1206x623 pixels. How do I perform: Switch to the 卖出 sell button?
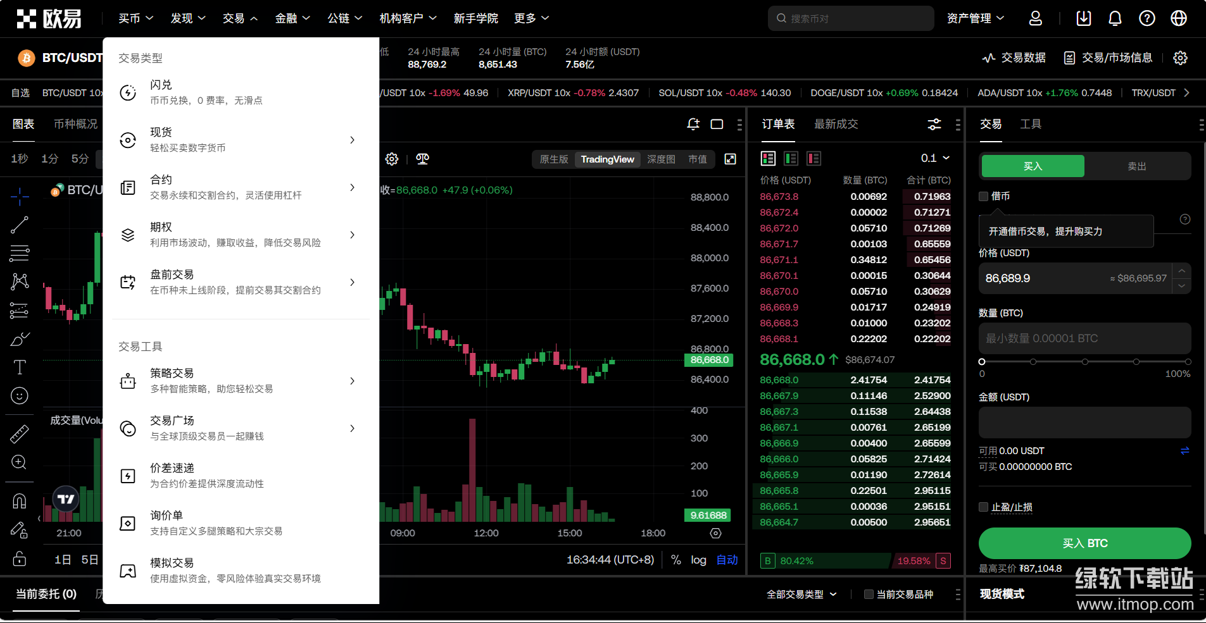point(1137,166)
